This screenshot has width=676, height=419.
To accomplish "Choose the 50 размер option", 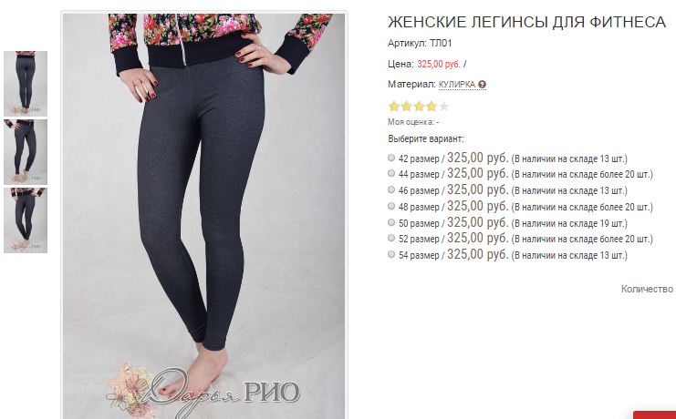I will [391, 222].
